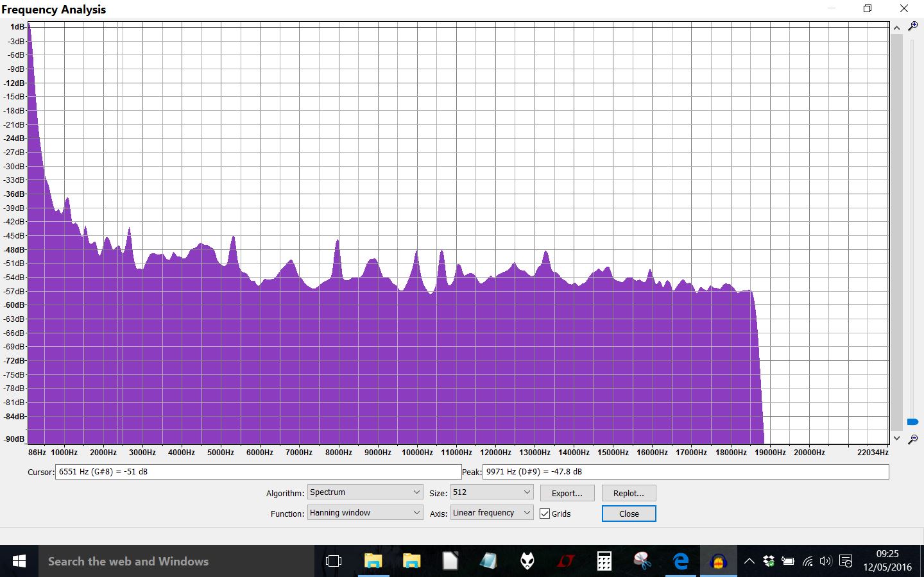Click the 22034Hz label on frequency axis
Image resolution: width=924 pixels, height=577 pixels.
tap(873, 453)
